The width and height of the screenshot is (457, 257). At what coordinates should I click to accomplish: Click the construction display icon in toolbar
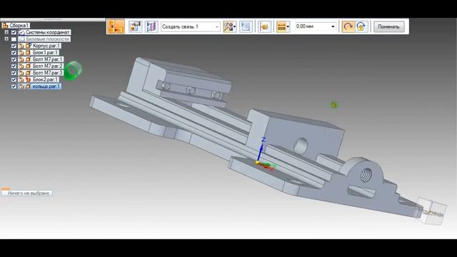point(151,26)
